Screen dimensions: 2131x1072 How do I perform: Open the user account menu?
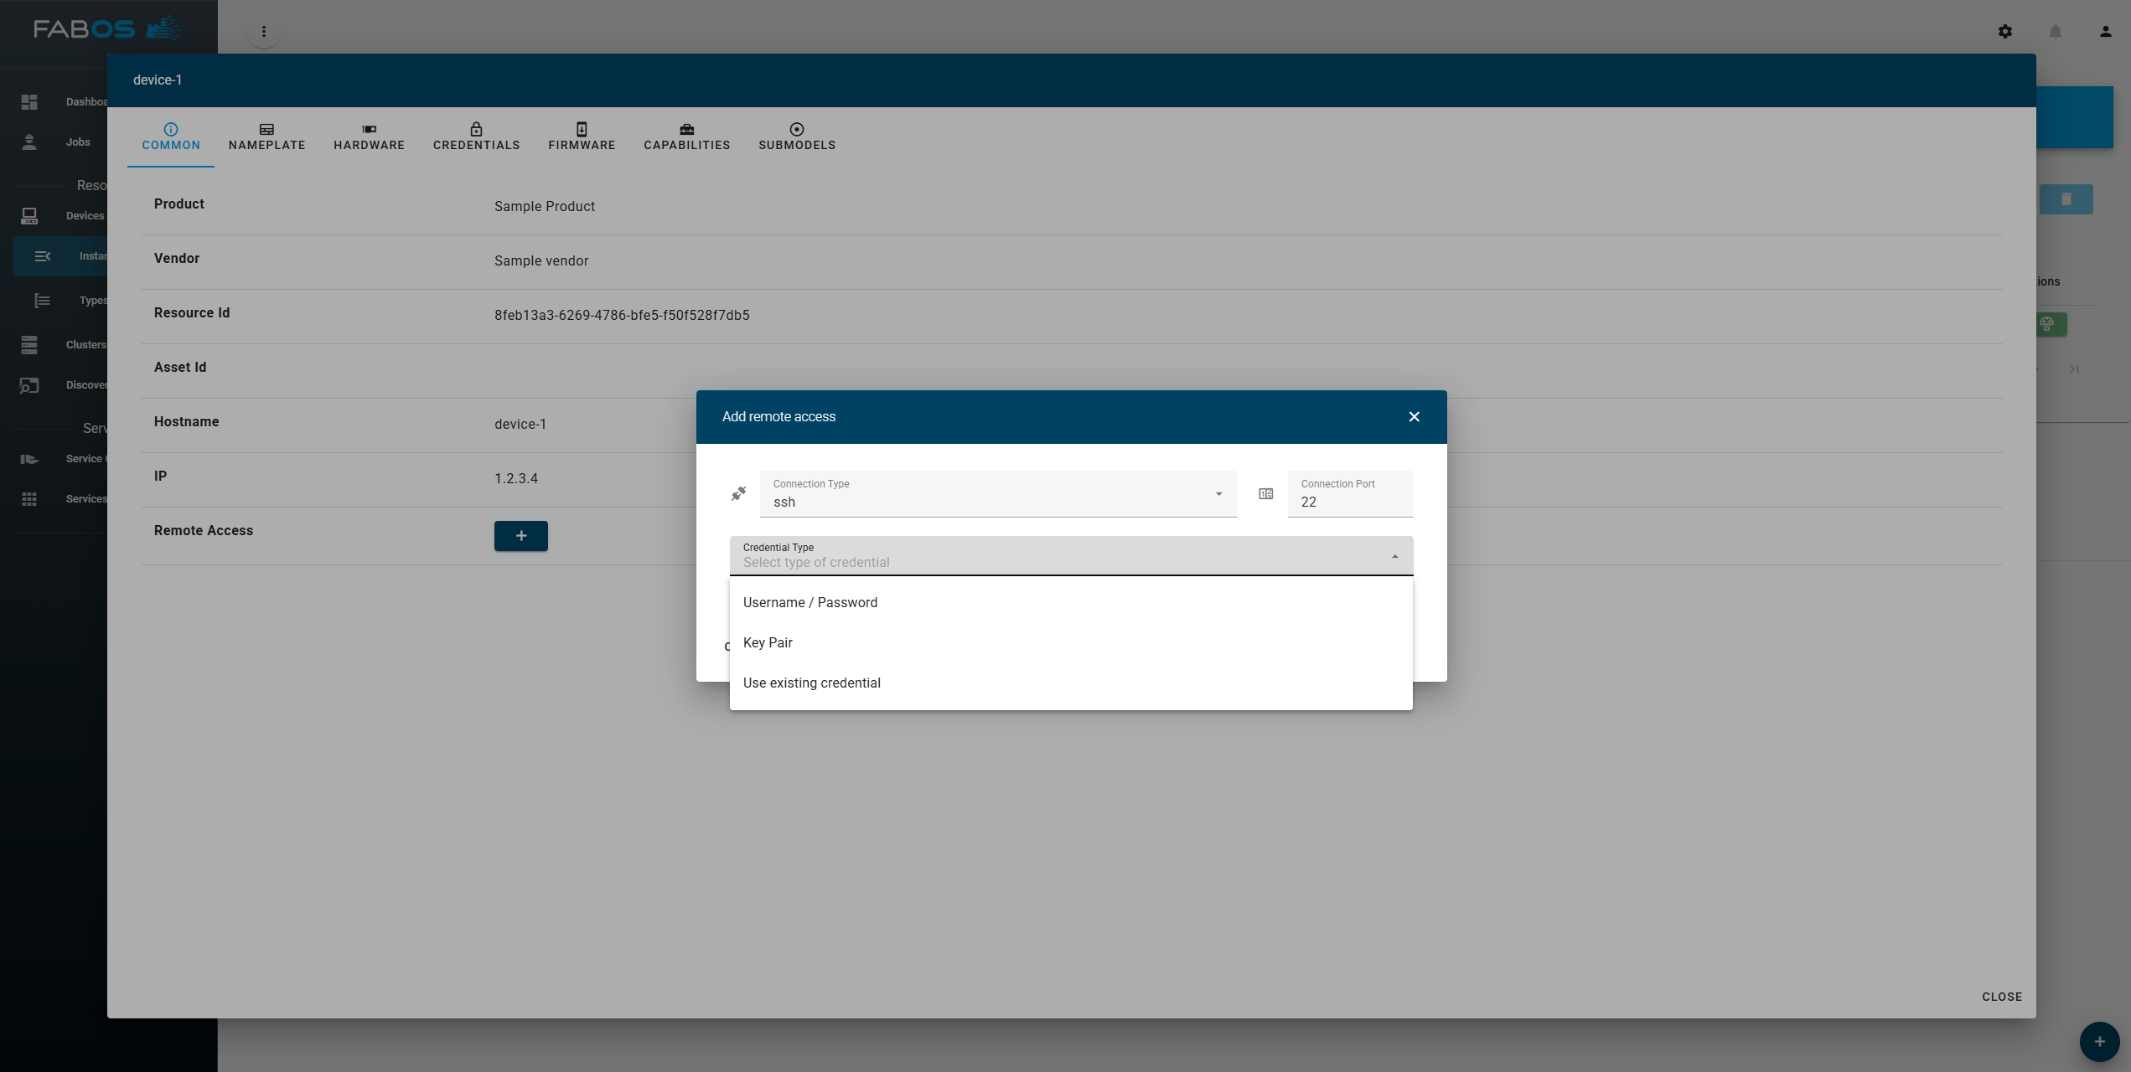tap(2104, 31)
